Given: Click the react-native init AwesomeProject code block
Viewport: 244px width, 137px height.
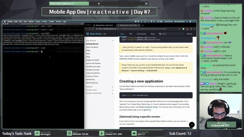Looking at the screenshot, I should pyautogui.click(x=156, y=95).
